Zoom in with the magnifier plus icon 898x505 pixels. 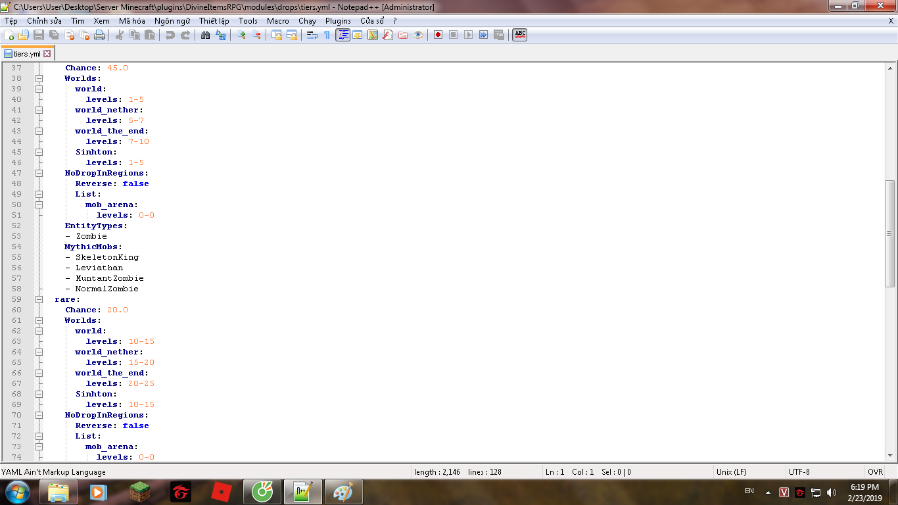coord(241,35)
